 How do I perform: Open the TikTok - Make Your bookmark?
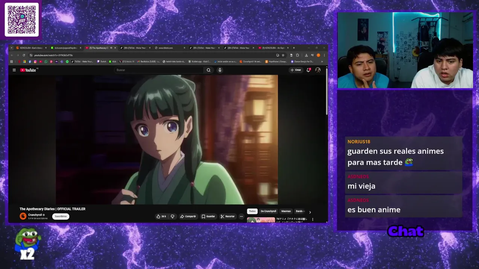click(82, 62)
